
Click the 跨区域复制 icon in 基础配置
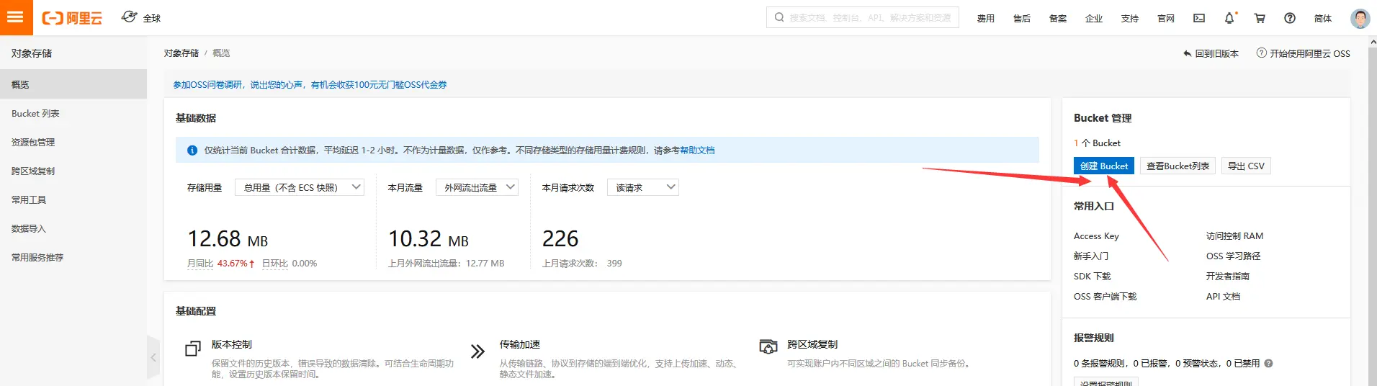[768, 346]
